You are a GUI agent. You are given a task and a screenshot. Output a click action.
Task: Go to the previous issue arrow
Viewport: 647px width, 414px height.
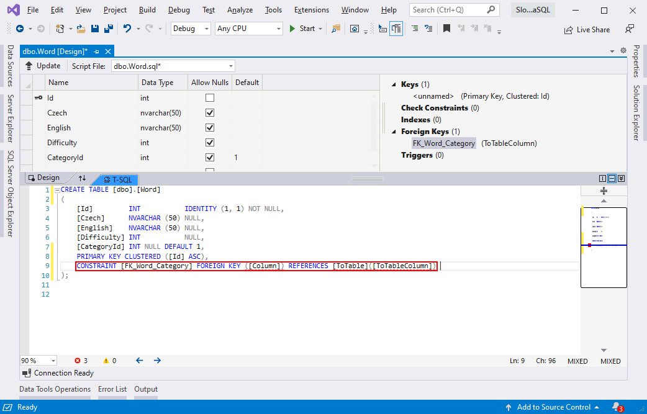[x=140, y=361]
